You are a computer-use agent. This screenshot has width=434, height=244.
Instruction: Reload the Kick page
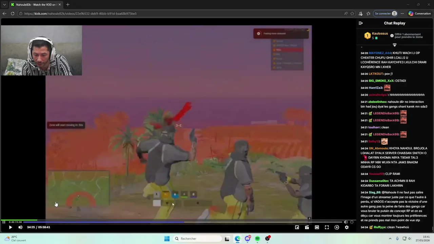13,14
